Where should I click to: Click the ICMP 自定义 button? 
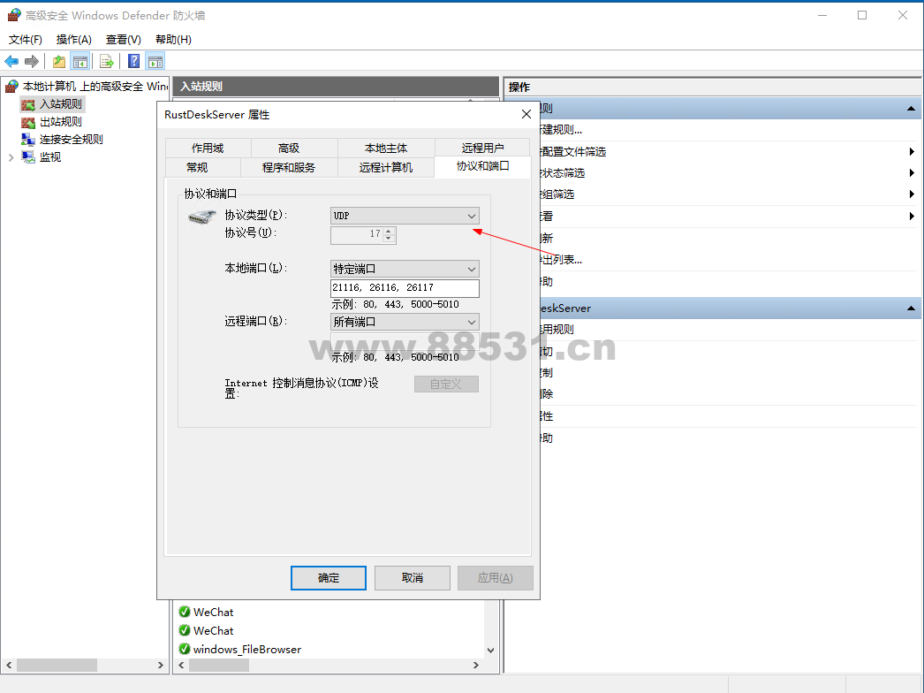point(446,385)
